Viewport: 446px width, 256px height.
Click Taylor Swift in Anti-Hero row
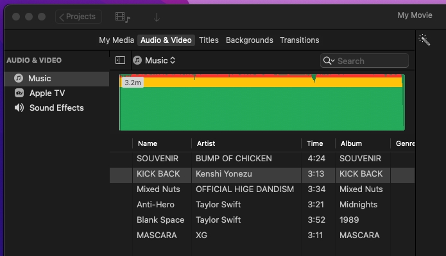[218, 204]
